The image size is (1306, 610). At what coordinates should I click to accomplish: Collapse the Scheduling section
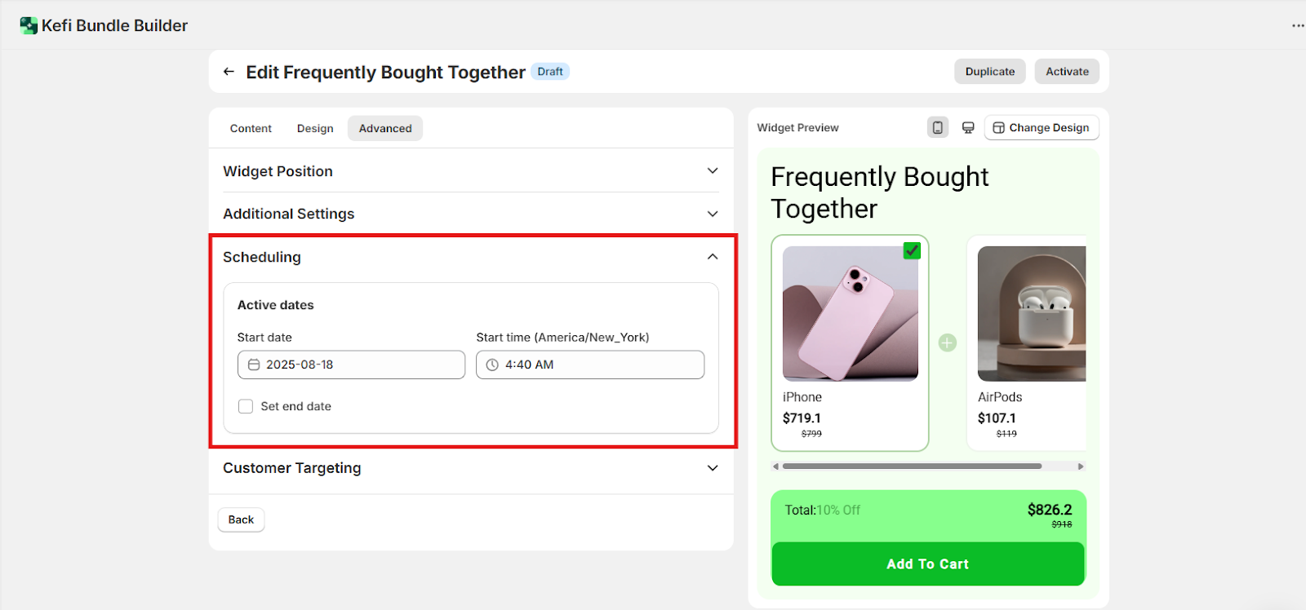[713, 257]
